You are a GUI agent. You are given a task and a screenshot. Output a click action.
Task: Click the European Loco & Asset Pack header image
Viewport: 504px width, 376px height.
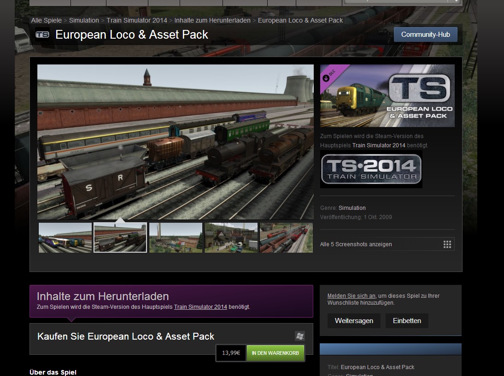387,96
